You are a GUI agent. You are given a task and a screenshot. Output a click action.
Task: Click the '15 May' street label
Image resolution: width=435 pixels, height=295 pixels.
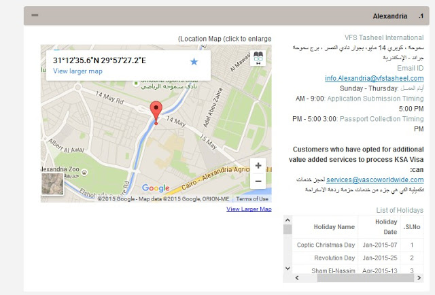[208, 142]
